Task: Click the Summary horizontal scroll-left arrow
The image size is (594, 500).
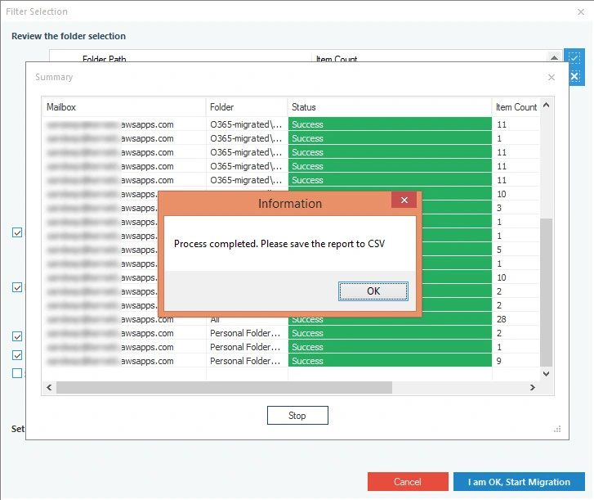Action: click(49, 387)
